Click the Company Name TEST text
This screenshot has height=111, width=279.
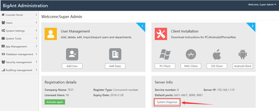pyautogui.click(x=59, y=90)
